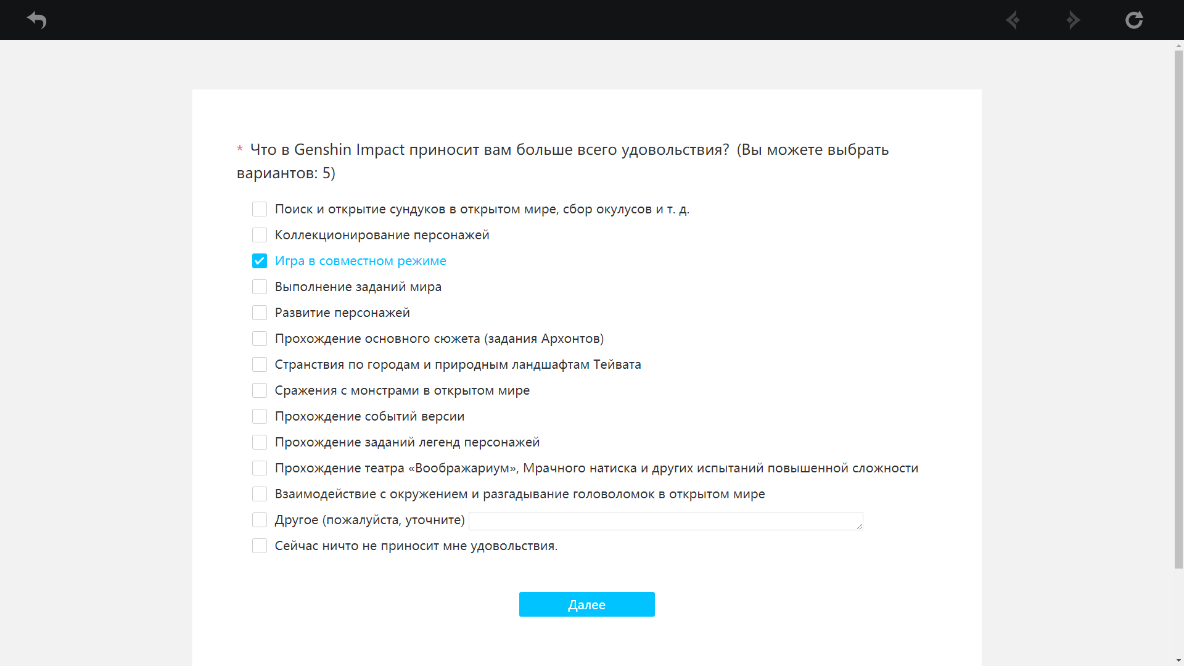Click the "Далее" button
This screenshot has height=666, width=1184.
pyautogui.click(x=586, y=604)
